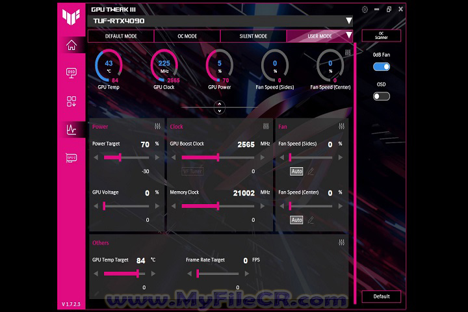The height and width of the screenshot is (312, 468).
Task: Switch to SILENT MODE tab
Action: pos(253,36)
